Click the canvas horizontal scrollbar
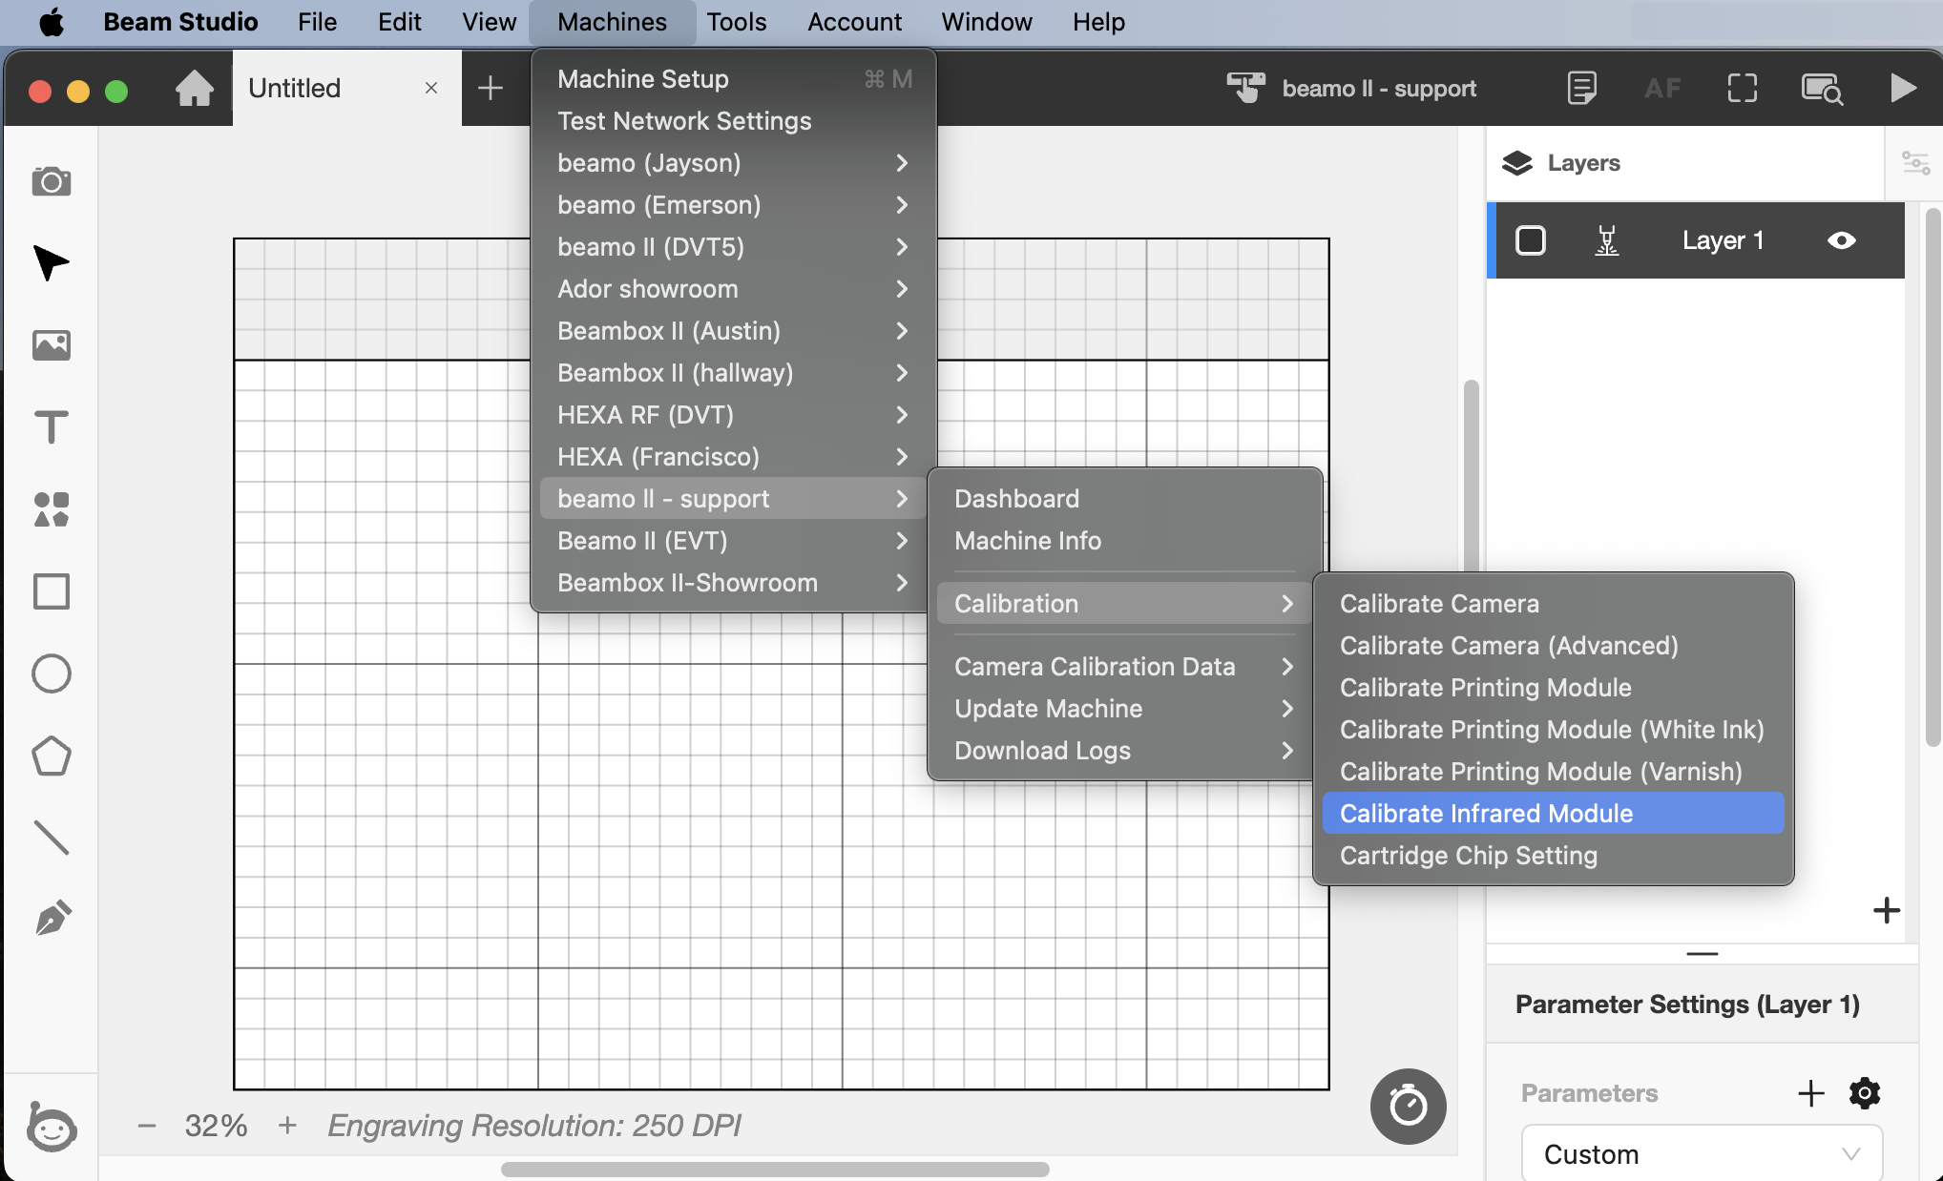Image resolution: width=1943 pixels, height=1181 pixels. (775, 1170)
